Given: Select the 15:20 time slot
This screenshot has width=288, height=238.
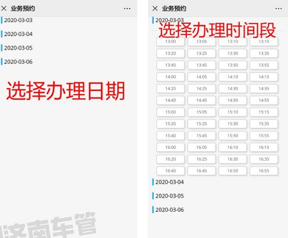Looking at the screenshot, I should (171, 124).
